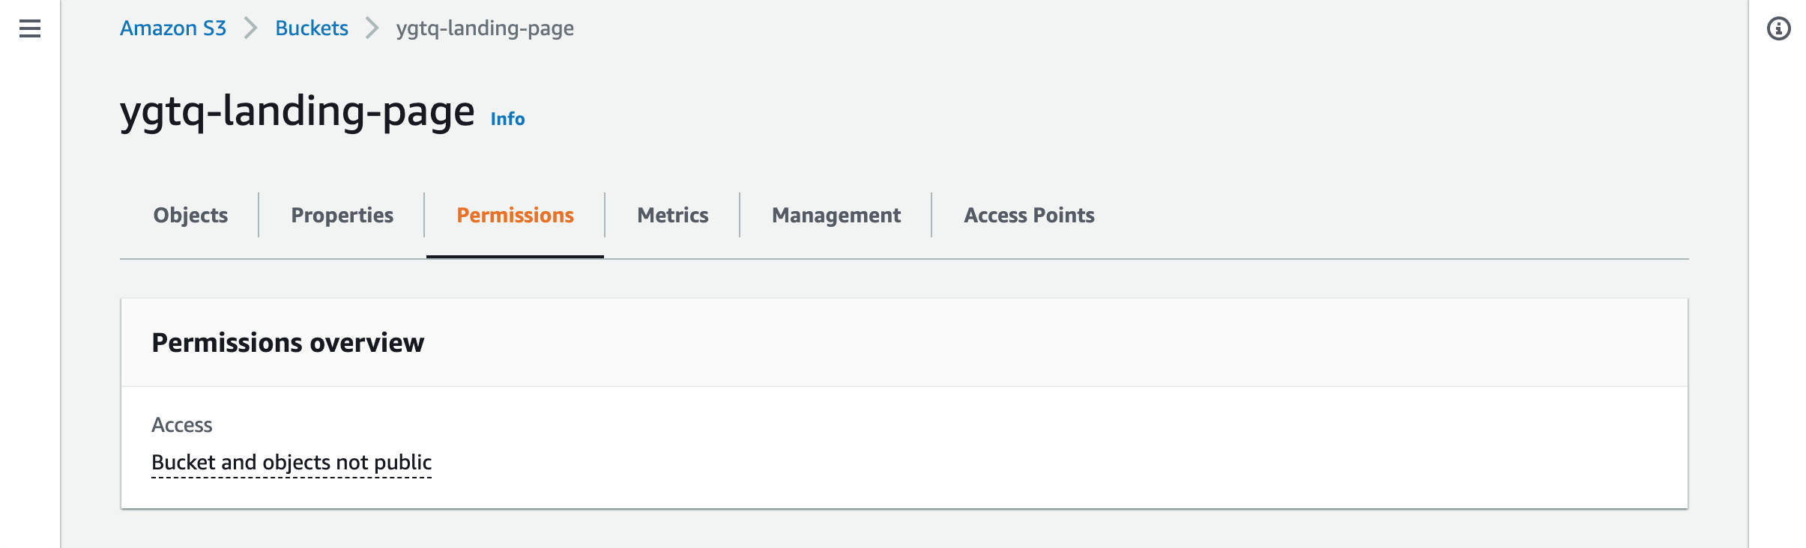The width and height of the screenshot is (1806, 548).
Task: Open the Management tab
Action: [x=836, y=216]
